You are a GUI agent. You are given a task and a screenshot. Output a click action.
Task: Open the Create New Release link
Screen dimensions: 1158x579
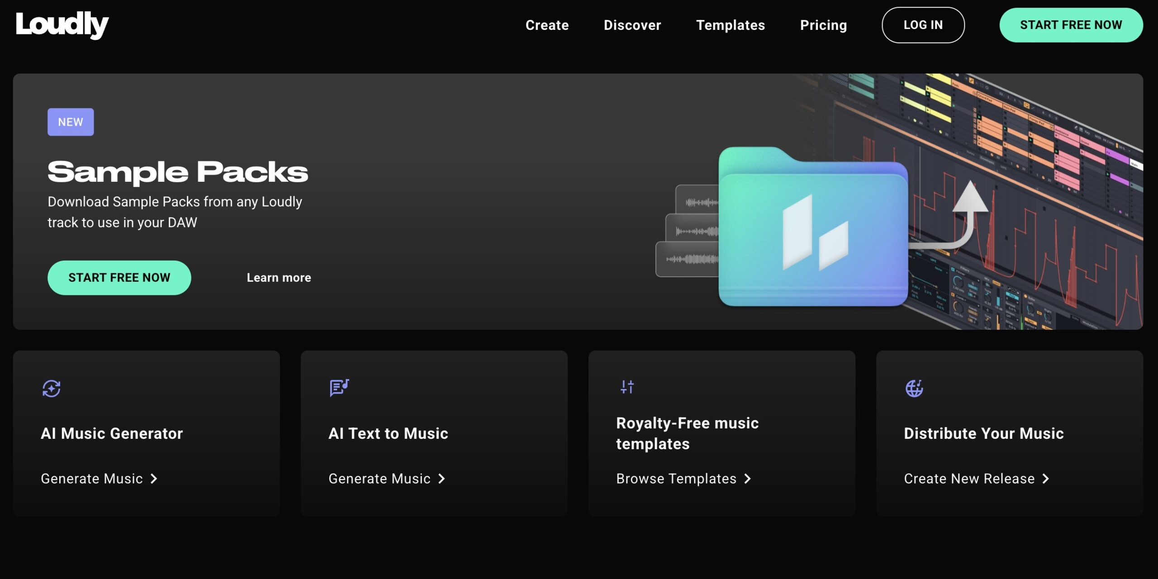point(977,479)
